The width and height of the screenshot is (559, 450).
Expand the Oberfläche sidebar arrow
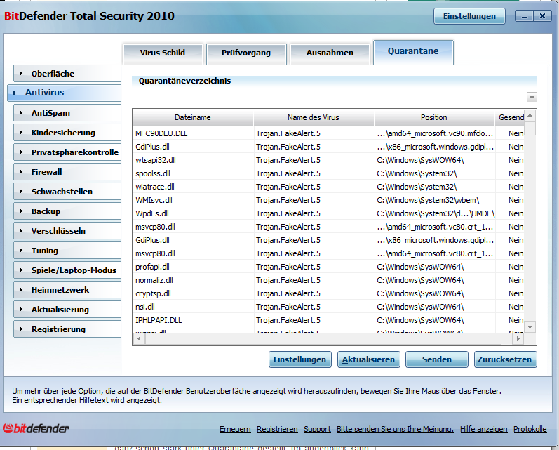(x=21, y=74)
